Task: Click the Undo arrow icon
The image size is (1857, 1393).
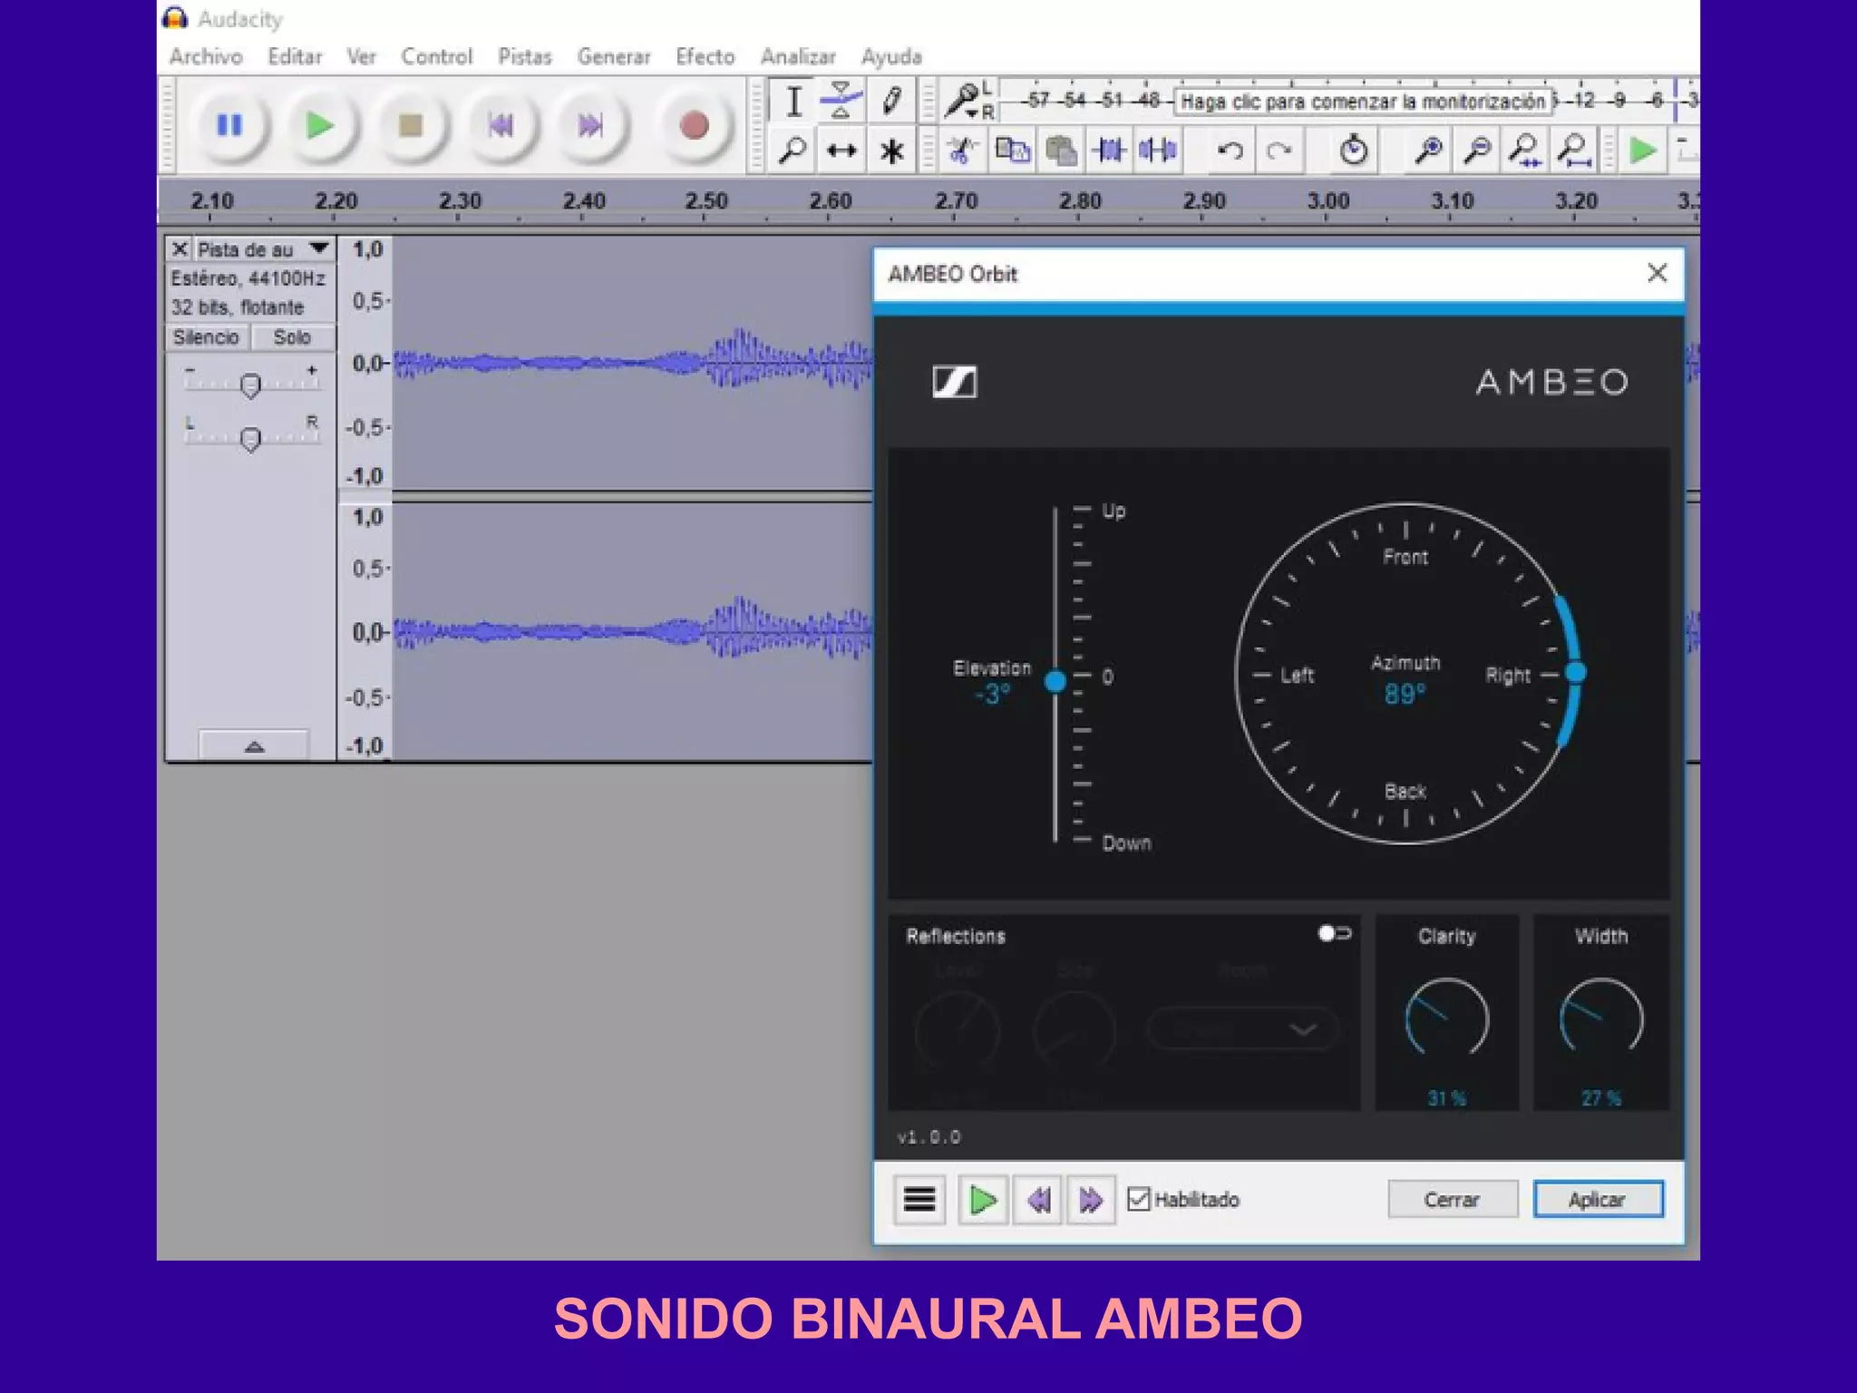Action: [1230, 150]
